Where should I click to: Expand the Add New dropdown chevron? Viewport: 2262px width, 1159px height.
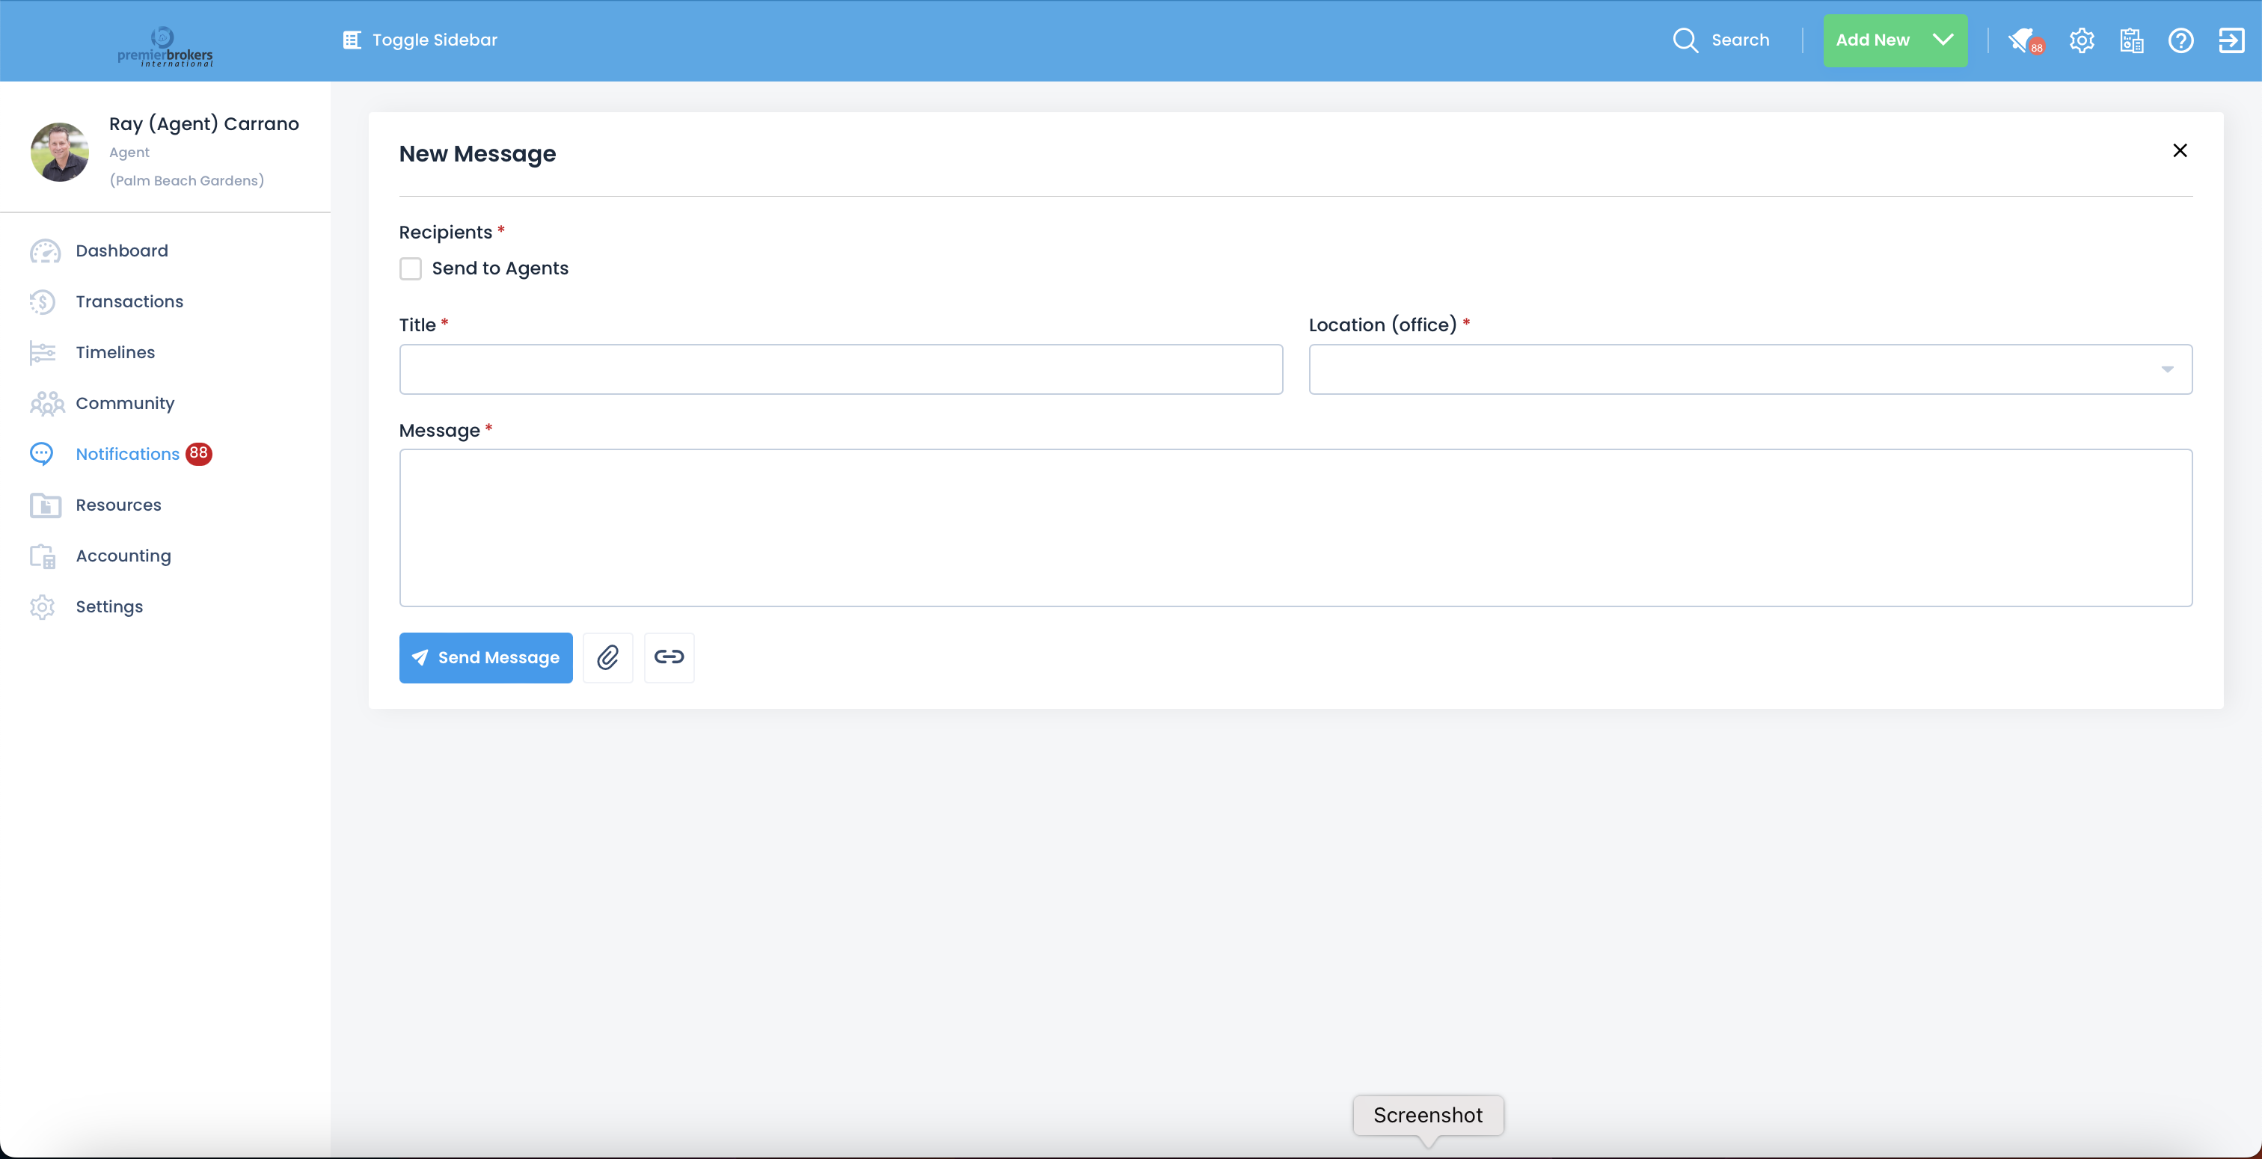[1943, 40]
